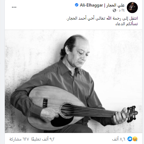Screen dimensions: 144x144
Task: View the ٦٢٧ مشاركة shares list
Action: pyautogui.click(x=19, y=139)
